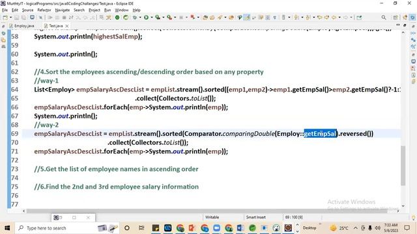Open Task View on the taskbar
This screenshot has width=417, height=234.
(141, 228)
